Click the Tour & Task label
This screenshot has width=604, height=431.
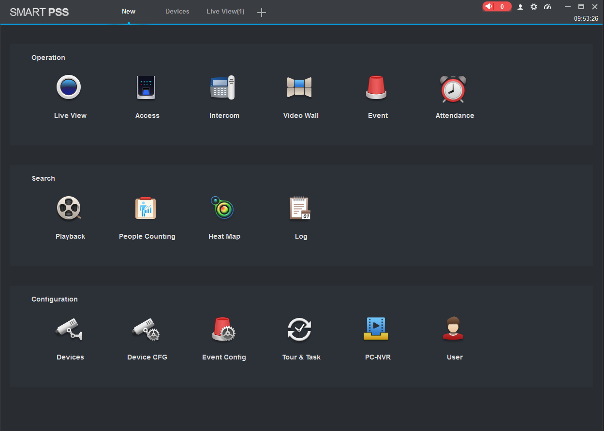301,357
